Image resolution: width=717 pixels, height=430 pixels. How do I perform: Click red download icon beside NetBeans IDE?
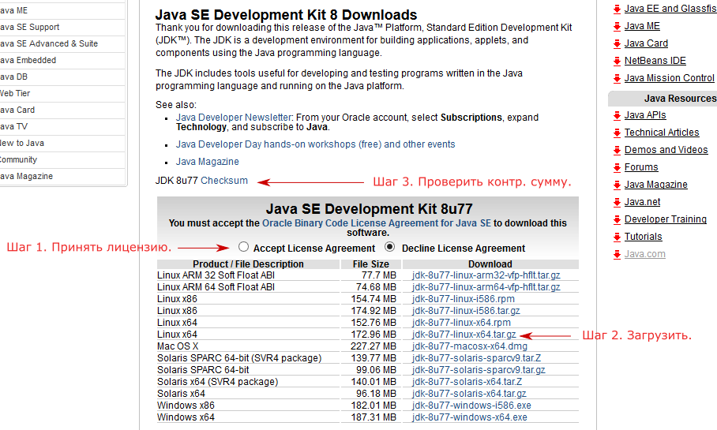[x=617, y=62]
